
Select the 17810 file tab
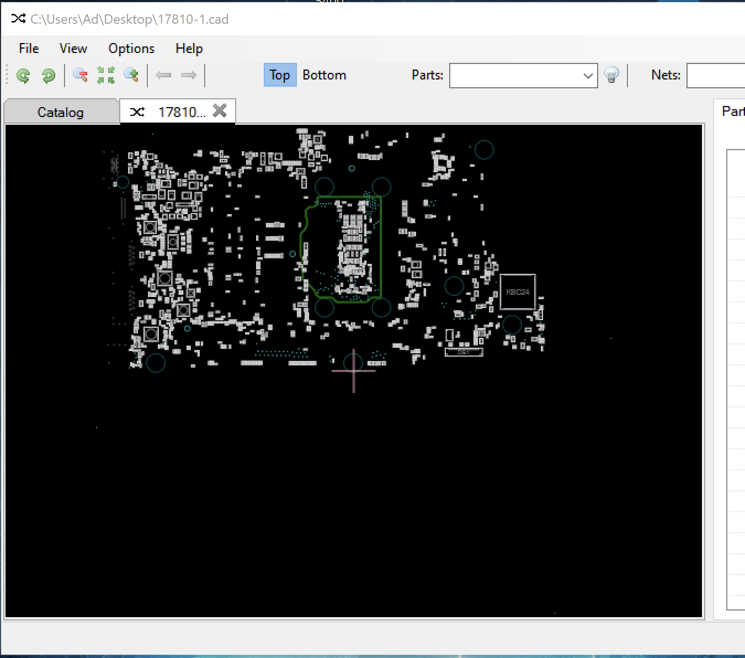point(178,112)
